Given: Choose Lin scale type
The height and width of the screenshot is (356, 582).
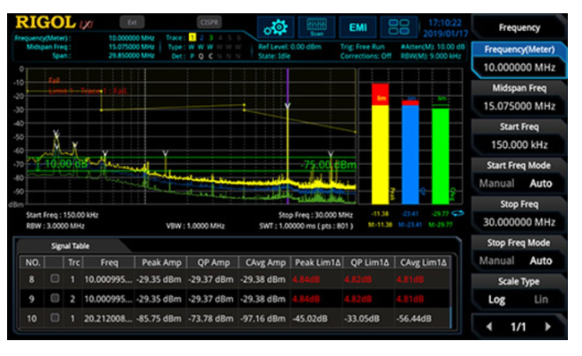Looking at the screenshot, I should [540, 300].
